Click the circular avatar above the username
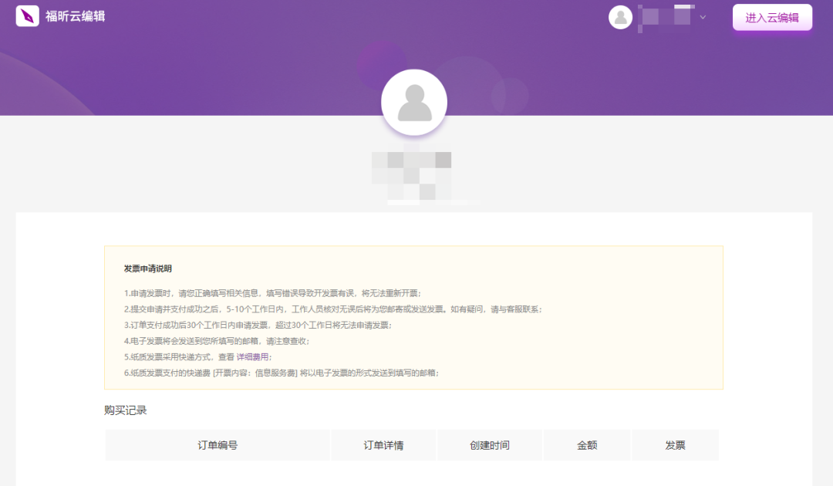833x486 pixels. (x=414, y=102)
